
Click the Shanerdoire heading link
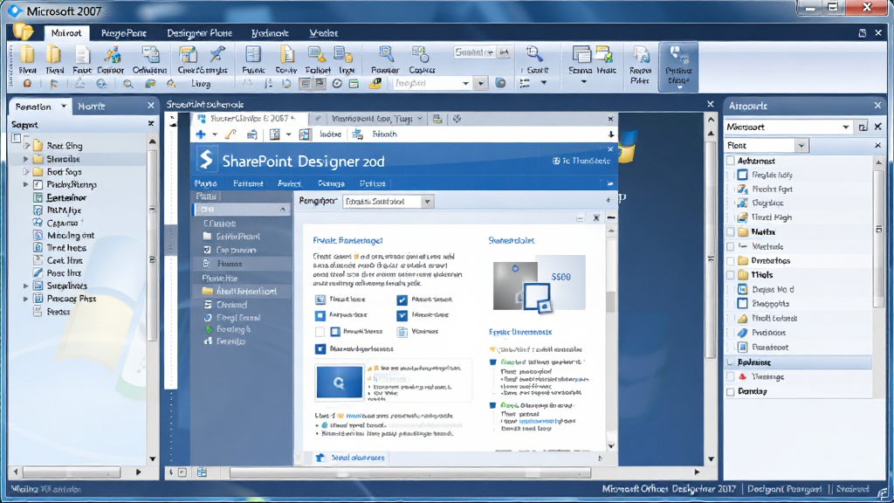(512, 241)
